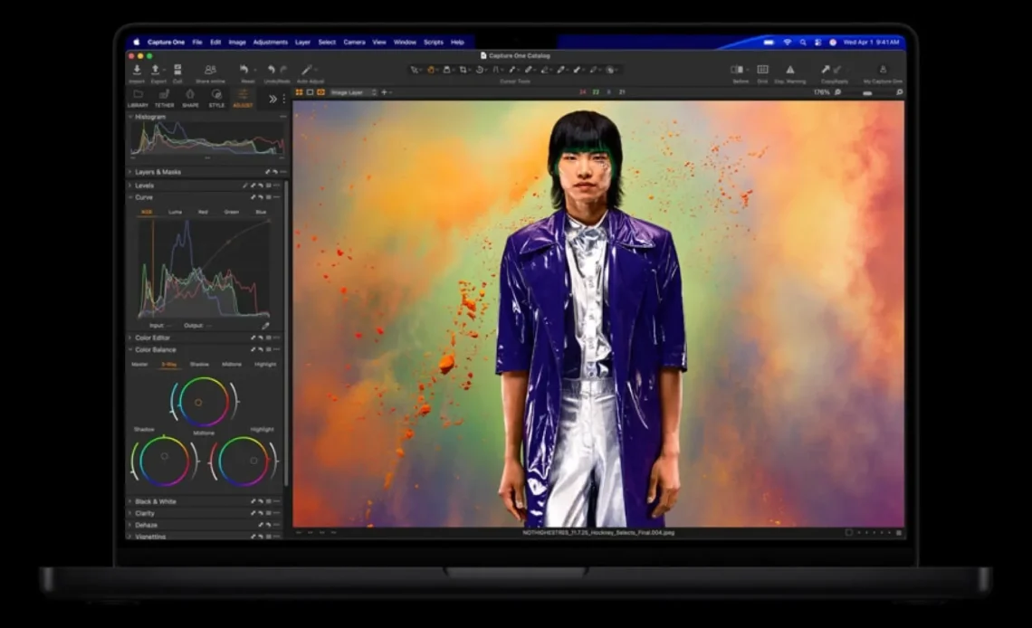Click the Import icon in the toolbar
1032x628 pixels.
pos(137,70)
